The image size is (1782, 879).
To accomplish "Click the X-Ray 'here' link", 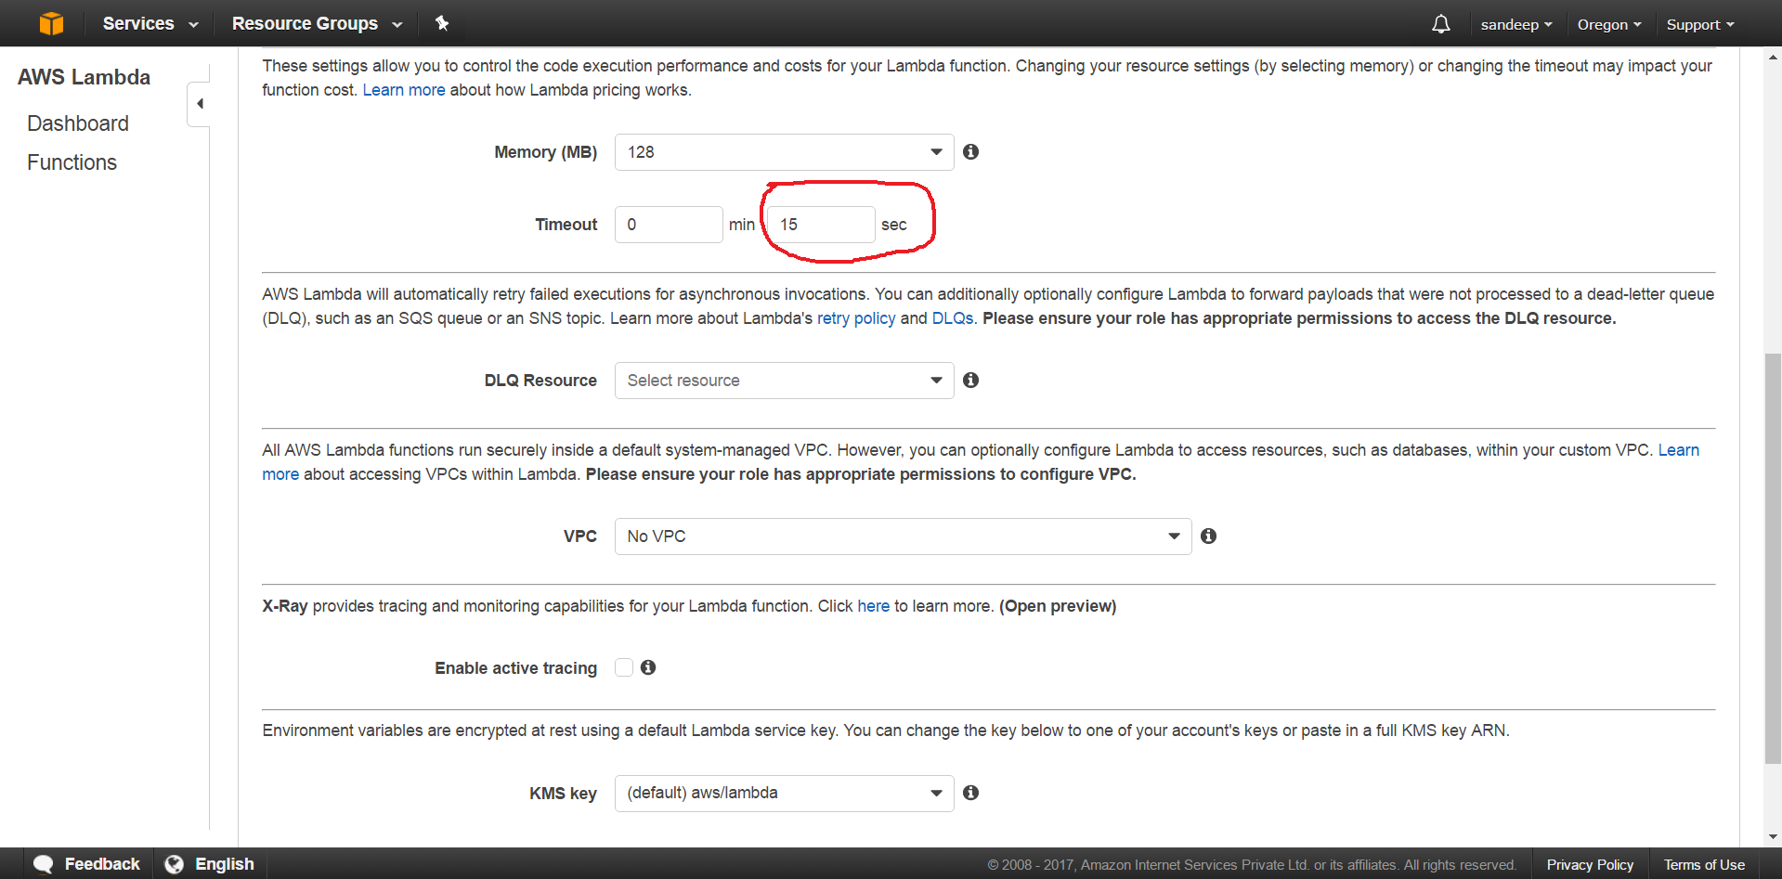I will (x=873, y=606).
